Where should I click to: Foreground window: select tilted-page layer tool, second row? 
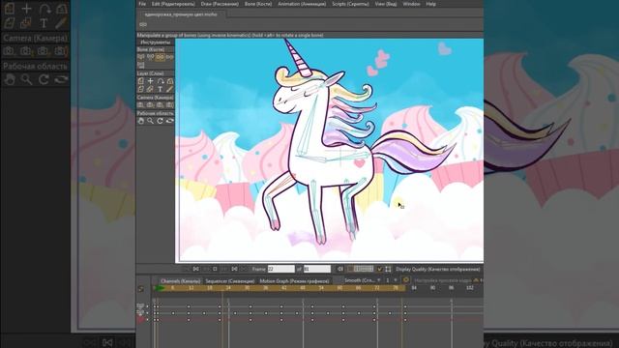(x=141, y=89)
